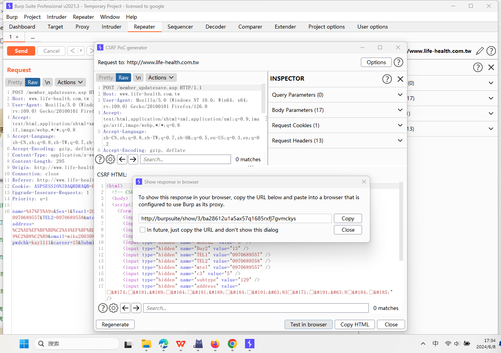Open Task View from the taskbar
The image size is (501, 353).
pos(129,344)
